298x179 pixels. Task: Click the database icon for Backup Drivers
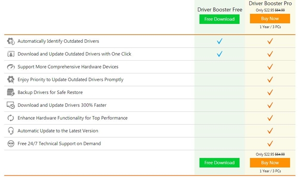click(11, 92)
